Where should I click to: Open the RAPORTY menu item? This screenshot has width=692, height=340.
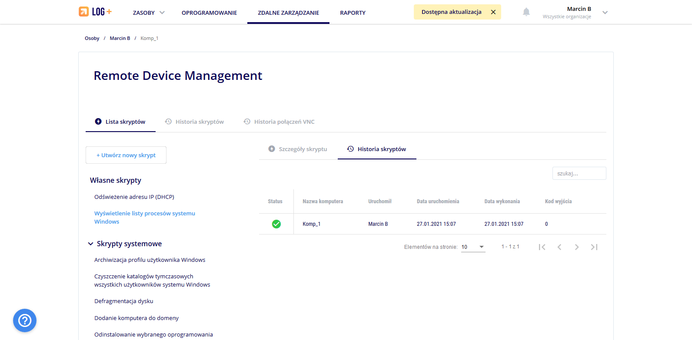[353, 13]
